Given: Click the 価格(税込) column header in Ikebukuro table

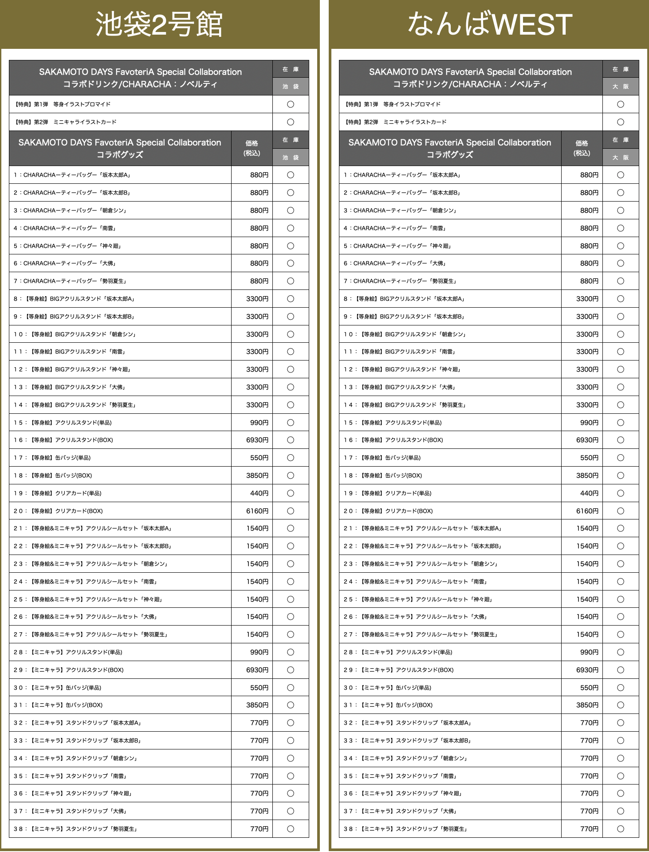Looking at the screenshot, I should tap(252, 148).
